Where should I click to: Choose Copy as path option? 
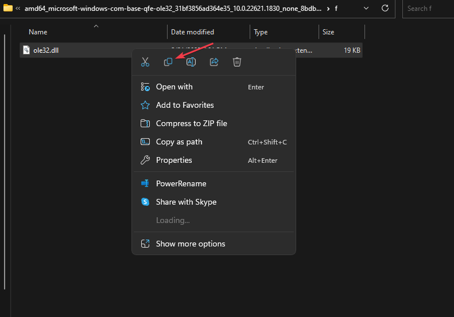[x=179, y=142]
